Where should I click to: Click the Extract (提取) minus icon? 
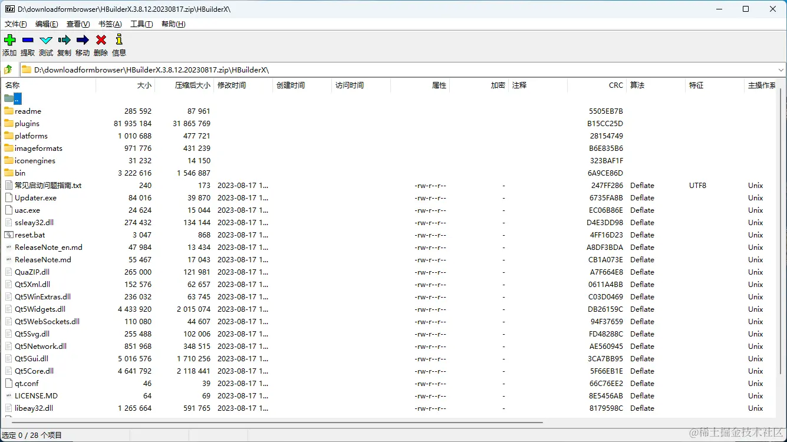coord(28,40)
